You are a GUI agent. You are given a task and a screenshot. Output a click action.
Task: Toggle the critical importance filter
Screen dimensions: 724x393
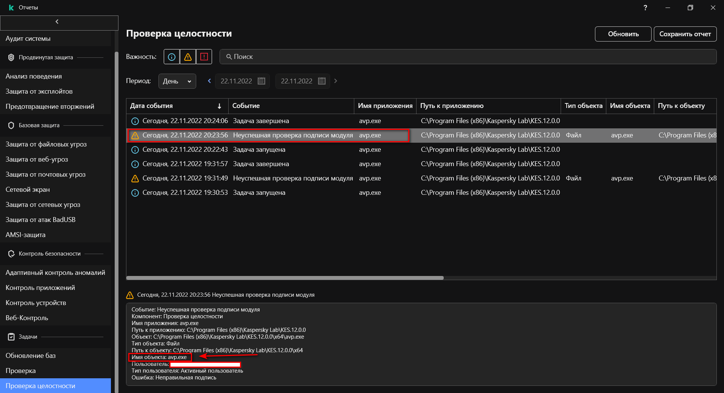pos(204,57)
